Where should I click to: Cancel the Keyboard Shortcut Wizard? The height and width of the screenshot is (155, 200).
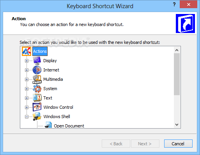pyautogui.click(x=178, y=144)
